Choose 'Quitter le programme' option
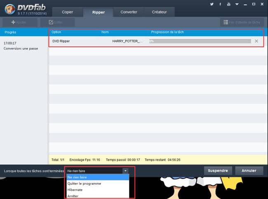The height and width of the screenshot is (199, 268). [98, 183]
